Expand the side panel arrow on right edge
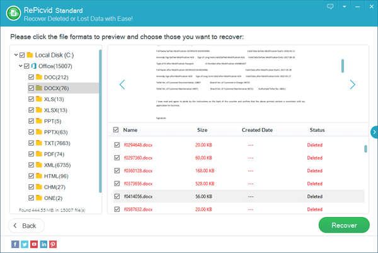This screenshot has width=378, height=253. [374, 132]
